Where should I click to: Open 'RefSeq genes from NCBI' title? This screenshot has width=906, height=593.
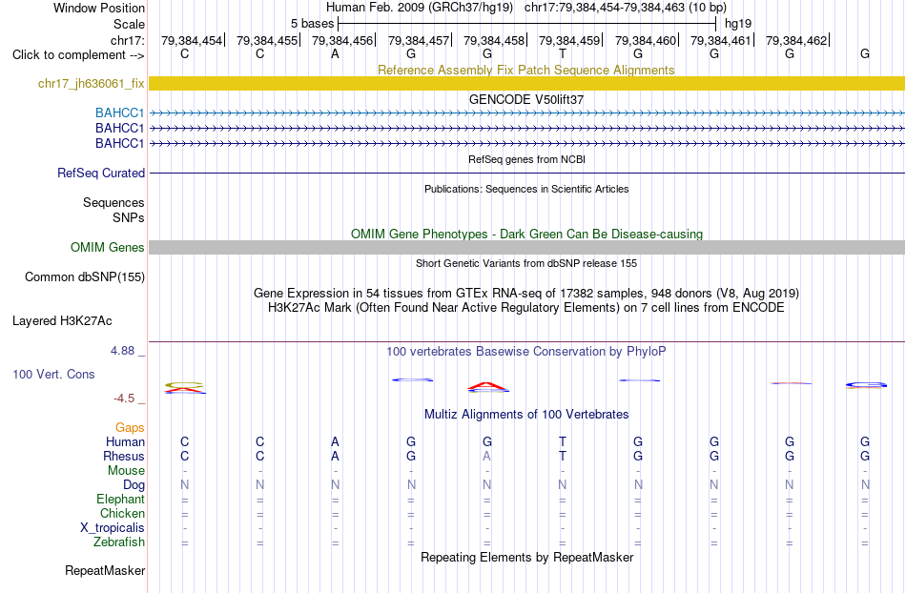point(526,159)
